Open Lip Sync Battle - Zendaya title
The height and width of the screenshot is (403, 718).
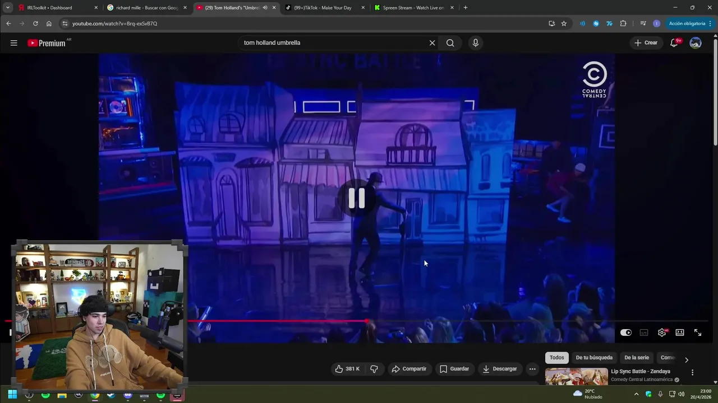tap(641, 372)
